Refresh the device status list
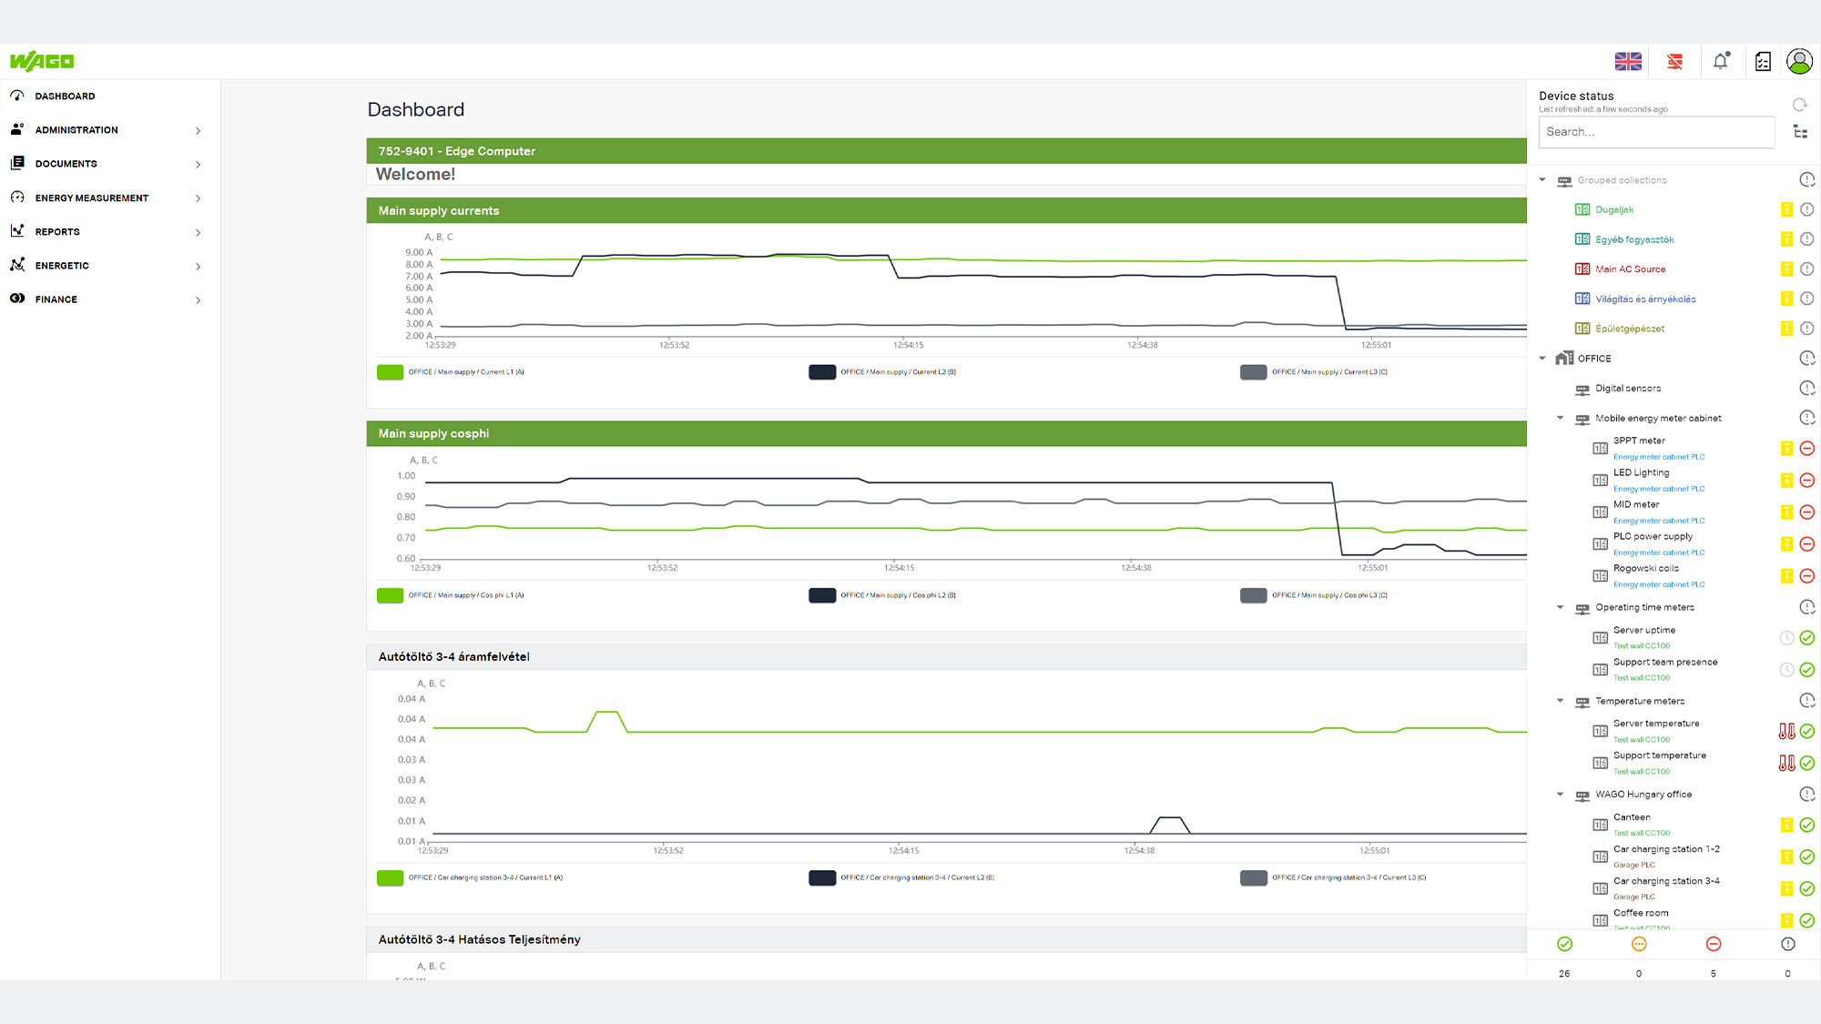Viewport: 1821px width, 1024px height. (1799, 104)
